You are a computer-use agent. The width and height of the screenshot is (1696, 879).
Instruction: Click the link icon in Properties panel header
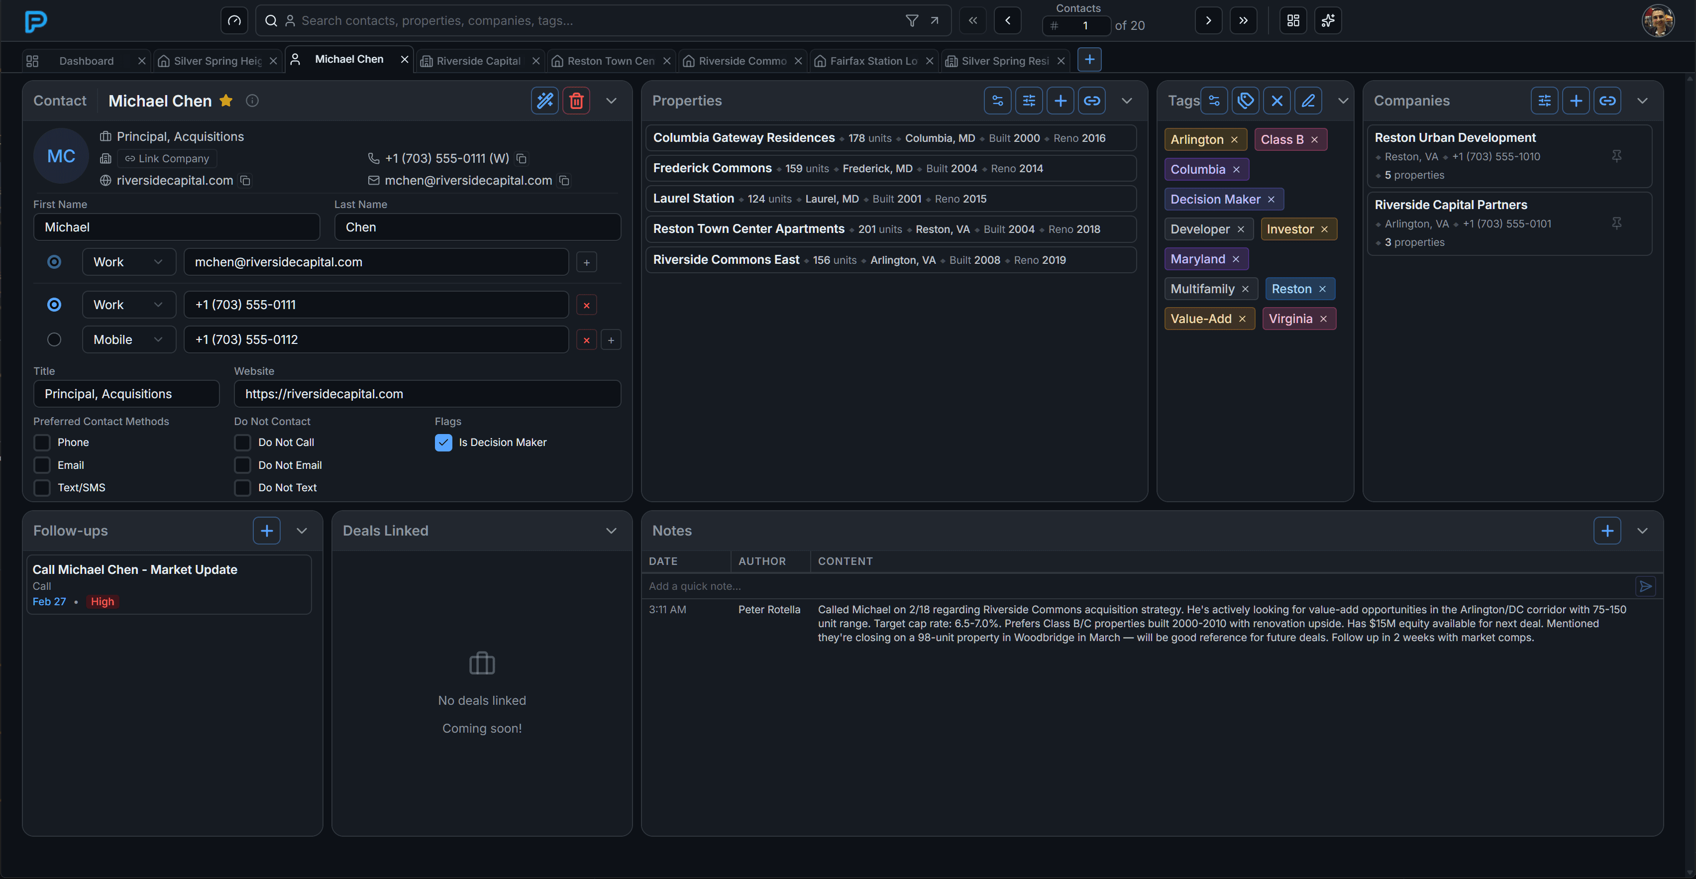pyautogui.click(x=1092, y=101)
